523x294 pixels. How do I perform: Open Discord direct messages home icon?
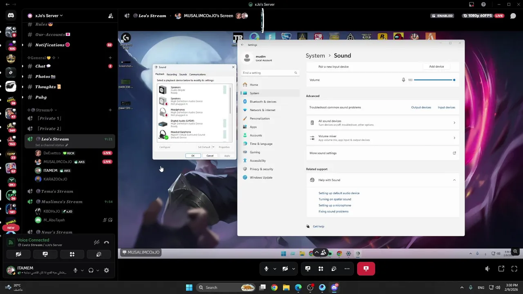[11, 16]
